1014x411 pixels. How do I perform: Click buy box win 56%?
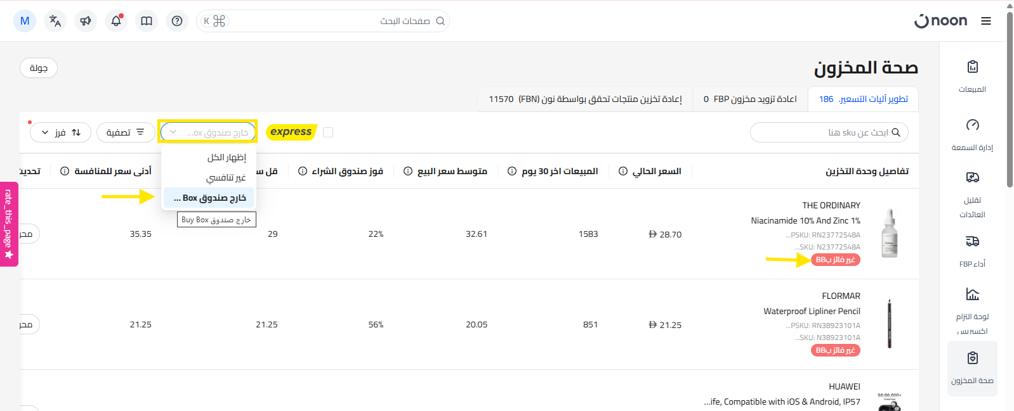(376, 324)
